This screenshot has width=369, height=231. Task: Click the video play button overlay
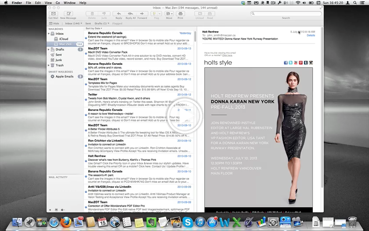[185, 116]
